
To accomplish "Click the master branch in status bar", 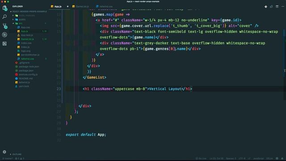I will click(x=8, y=159).
